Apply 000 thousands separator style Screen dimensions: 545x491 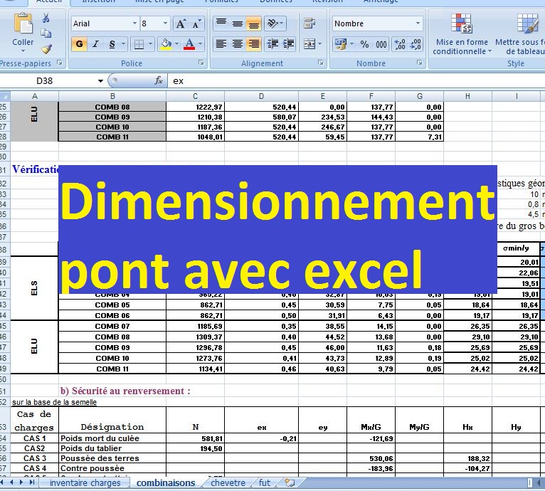[381, 44]
